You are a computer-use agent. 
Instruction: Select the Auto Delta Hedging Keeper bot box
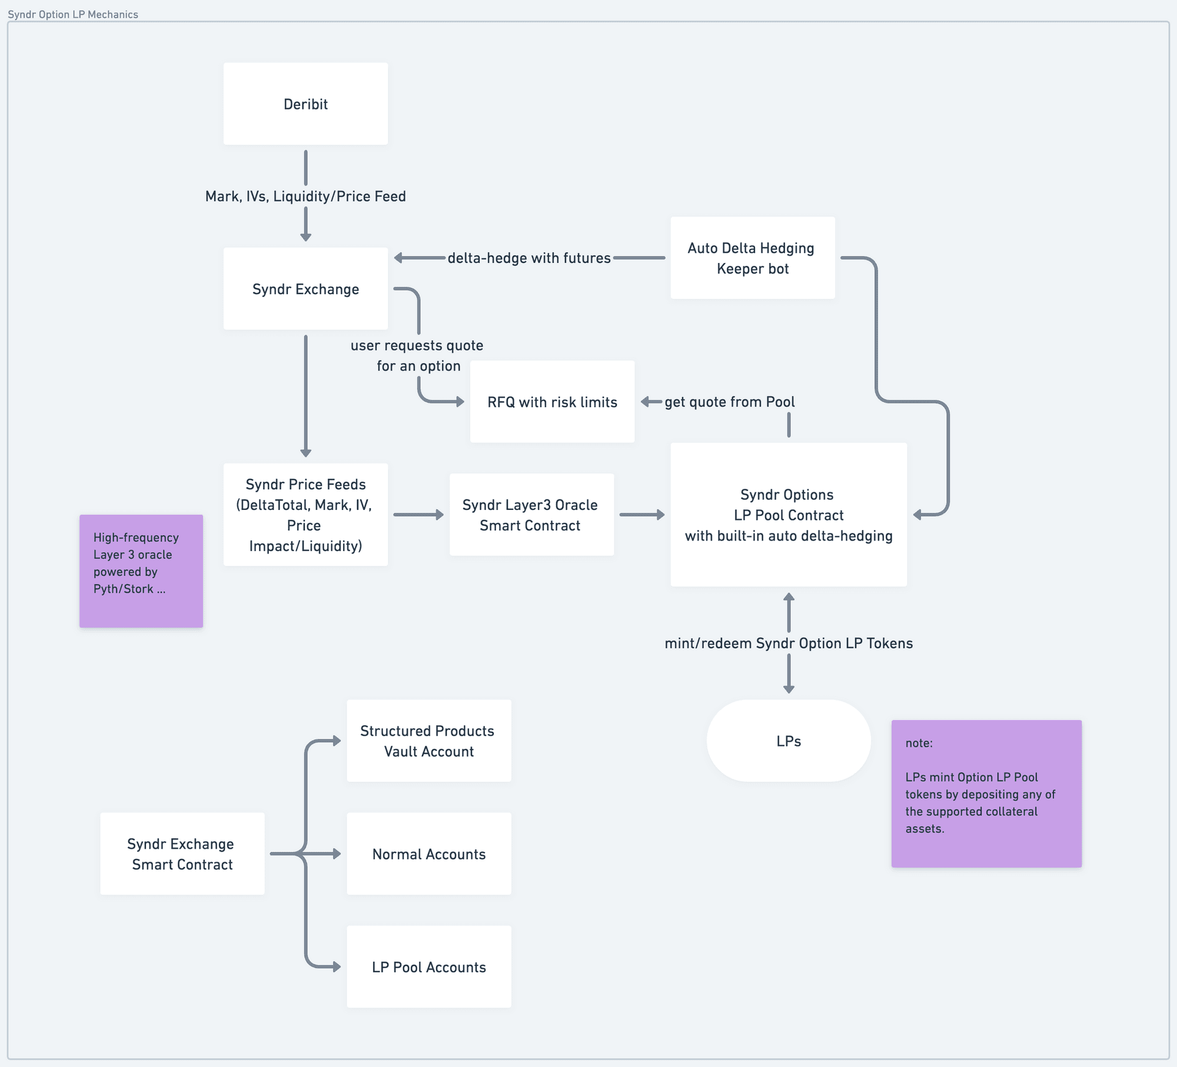pos(753,258)
